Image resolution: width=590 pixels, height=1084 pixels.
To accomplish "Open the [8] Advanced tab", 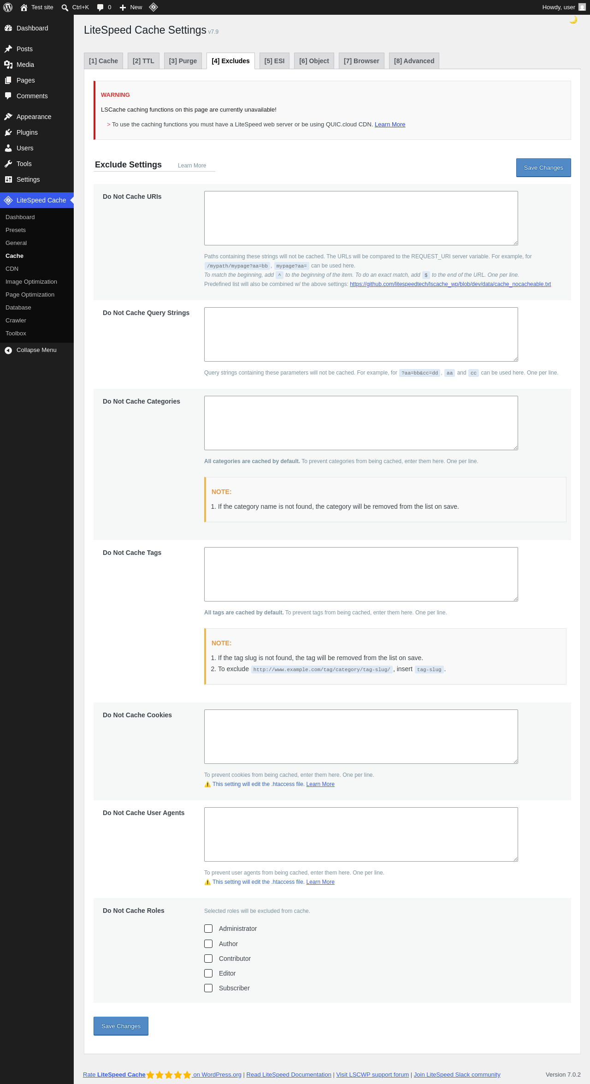I will (414, 61).
